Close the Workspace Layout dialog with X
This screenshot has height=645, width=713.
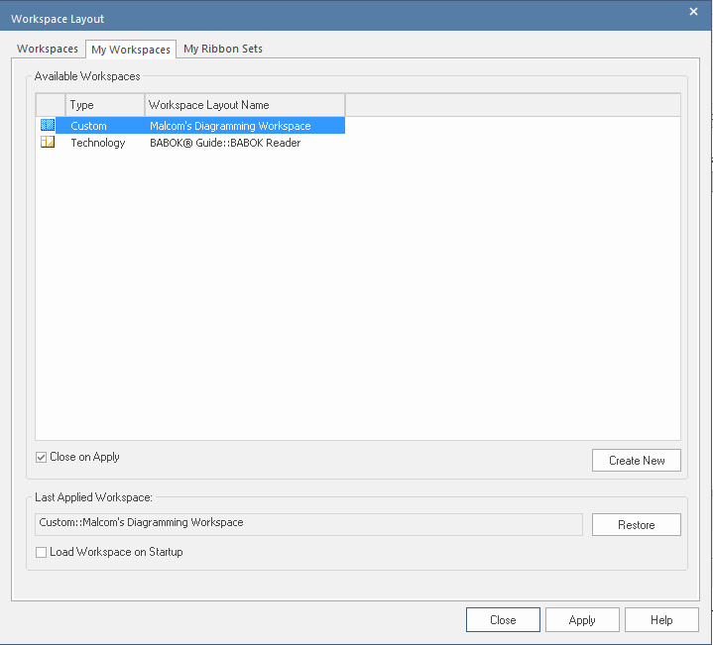tap(693, 12)
